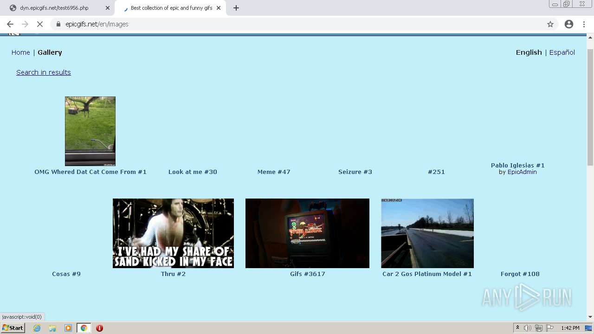The height and width of the screenshot is (334, 594).
Task: Open the Seizure #3 link
Action: (355, 172)
